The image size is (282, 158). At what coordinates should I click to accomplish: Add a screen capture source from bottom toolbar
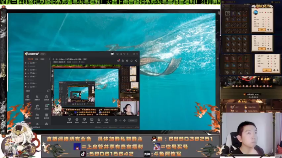[69, 120]
